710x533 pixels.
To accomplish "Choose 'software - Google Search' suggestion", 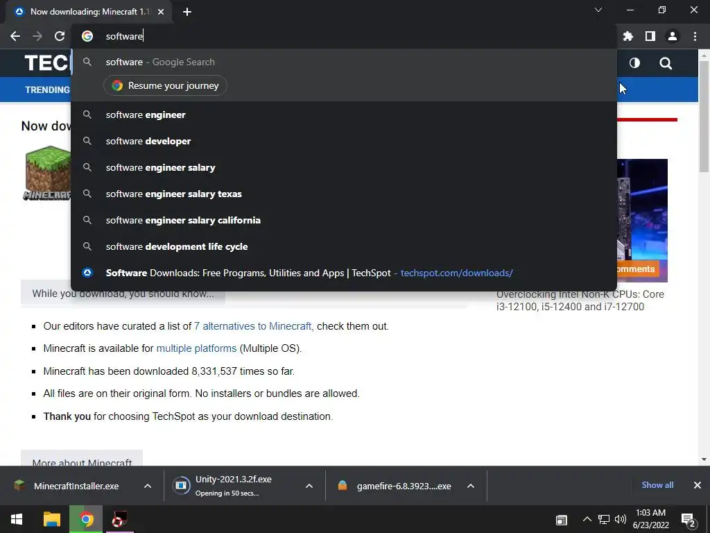I will coord(344,62).
